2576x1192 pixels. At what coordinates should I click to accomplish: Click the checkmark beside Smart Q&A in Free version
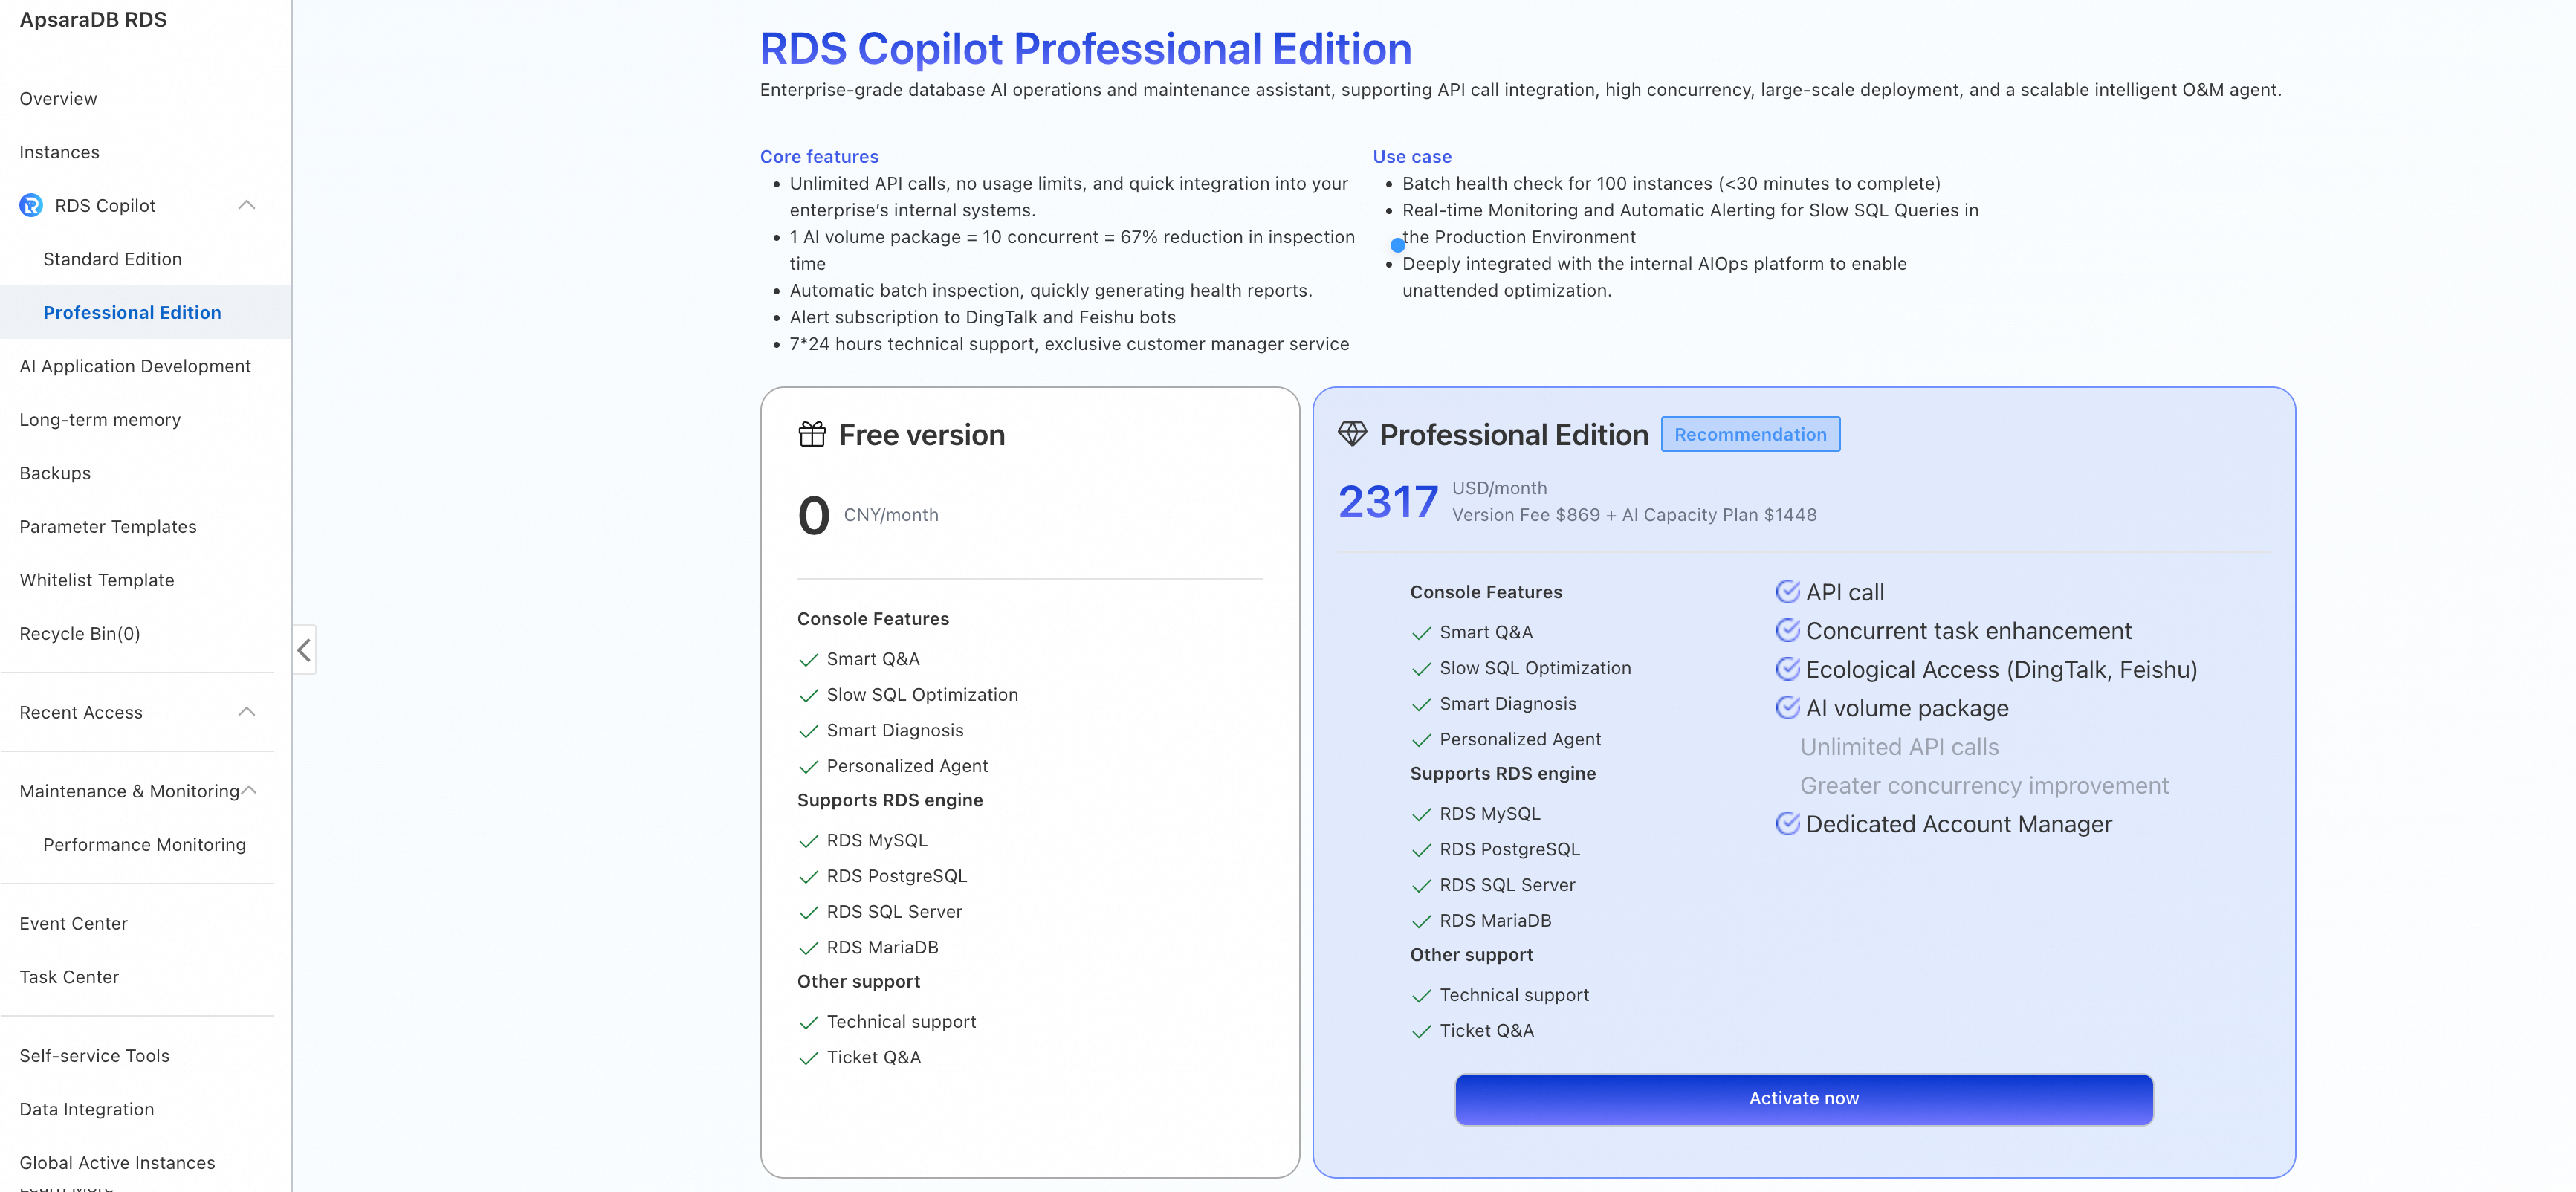tap(808, 660)
